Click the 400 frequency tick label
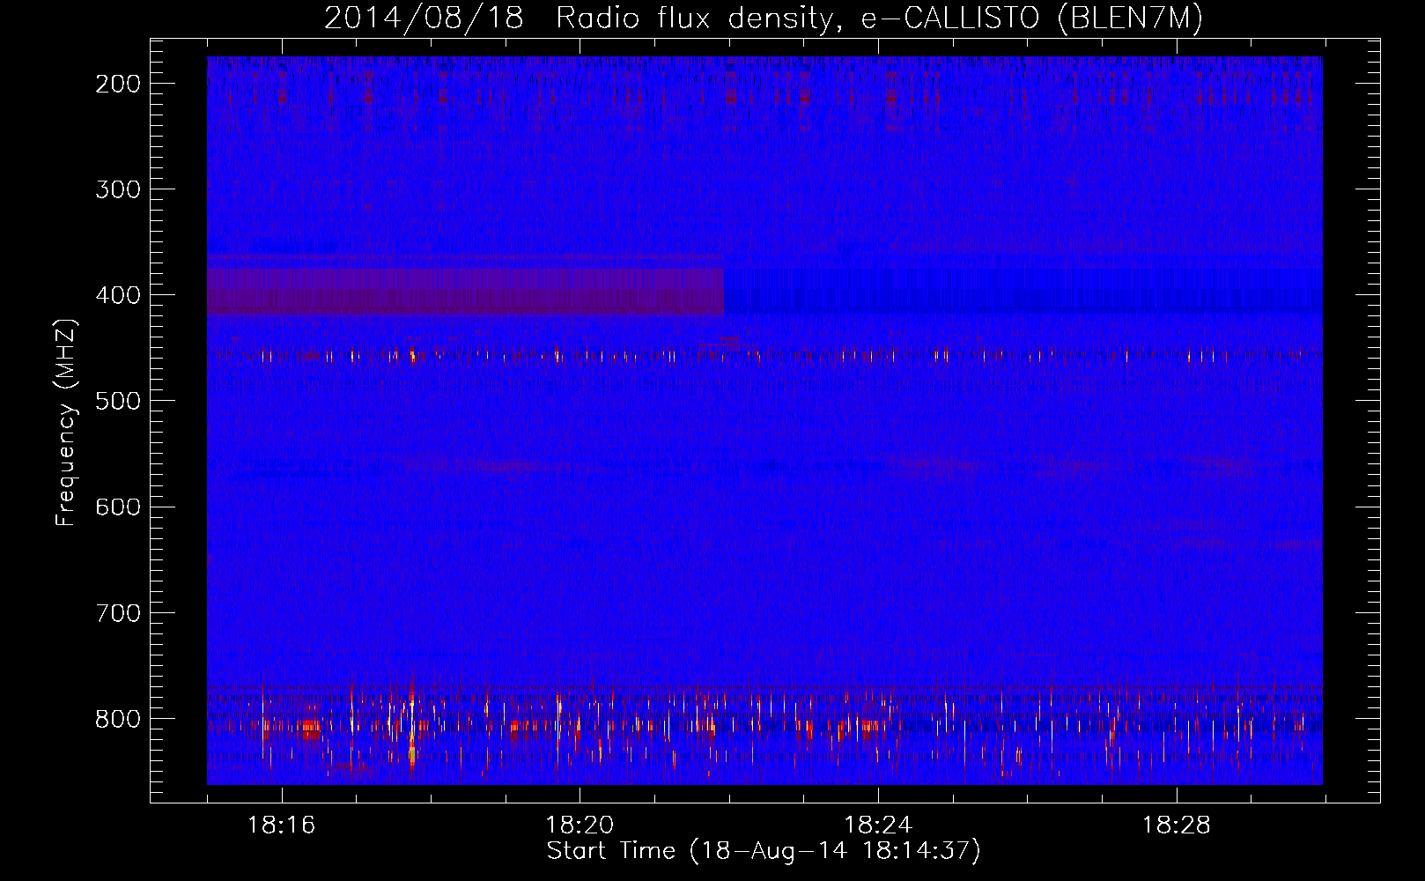Image resolution: width=1425 pixels, height=881 pixels. point(118,295)
